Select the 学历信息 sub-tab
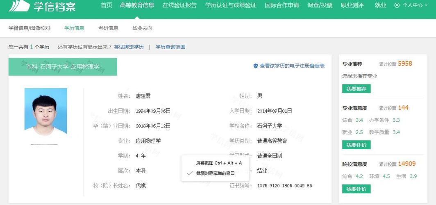 [x=74, y=28]
